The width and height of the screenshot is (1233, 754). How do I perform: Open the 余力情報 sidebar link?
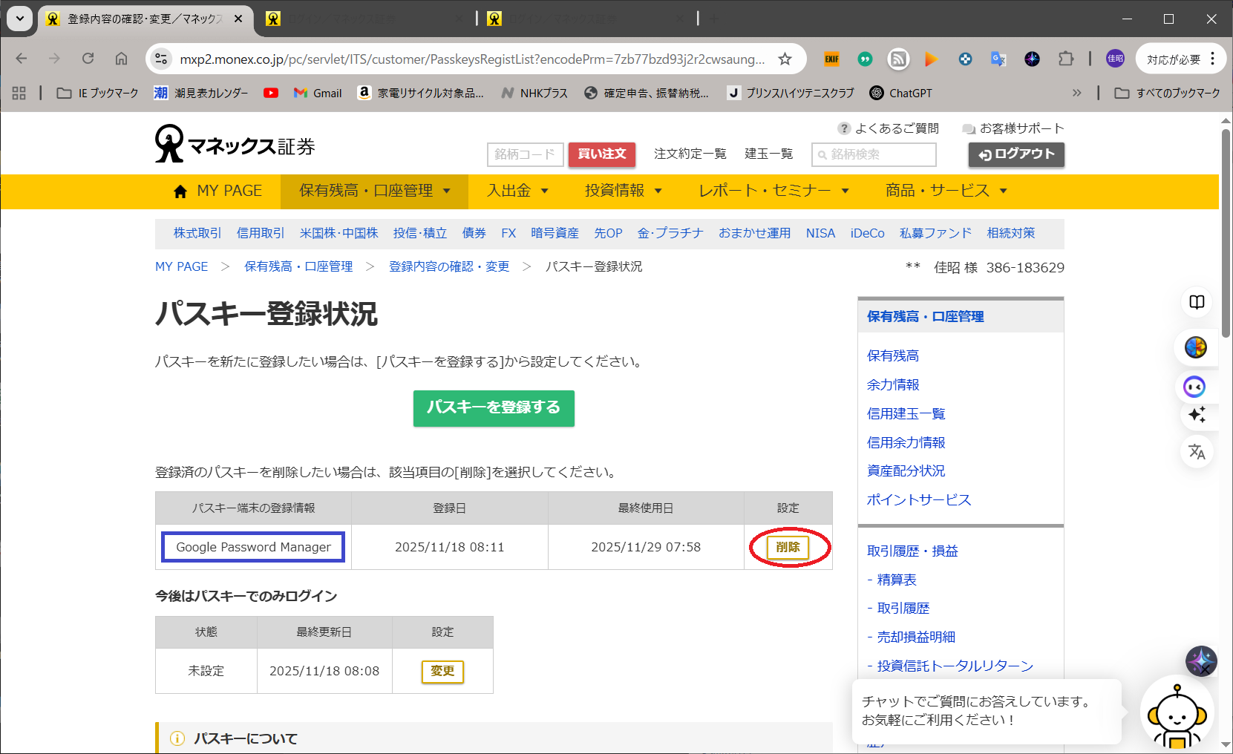pos(893,384)
